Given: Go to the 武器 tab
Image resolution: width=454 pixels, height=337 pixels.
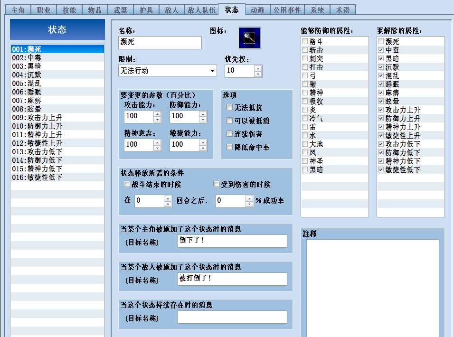Looking at the screenshot, I should [121, 10].
